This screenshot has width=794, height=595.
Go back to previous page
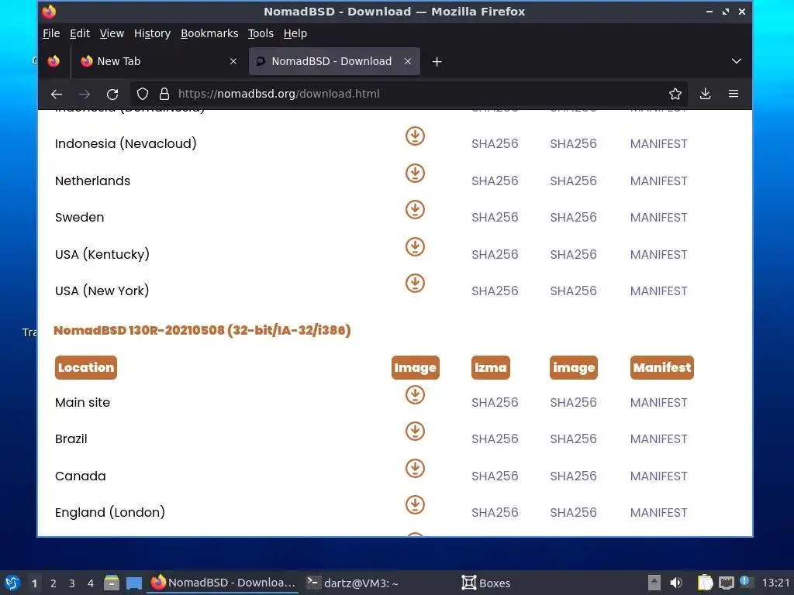pos(56,94)
